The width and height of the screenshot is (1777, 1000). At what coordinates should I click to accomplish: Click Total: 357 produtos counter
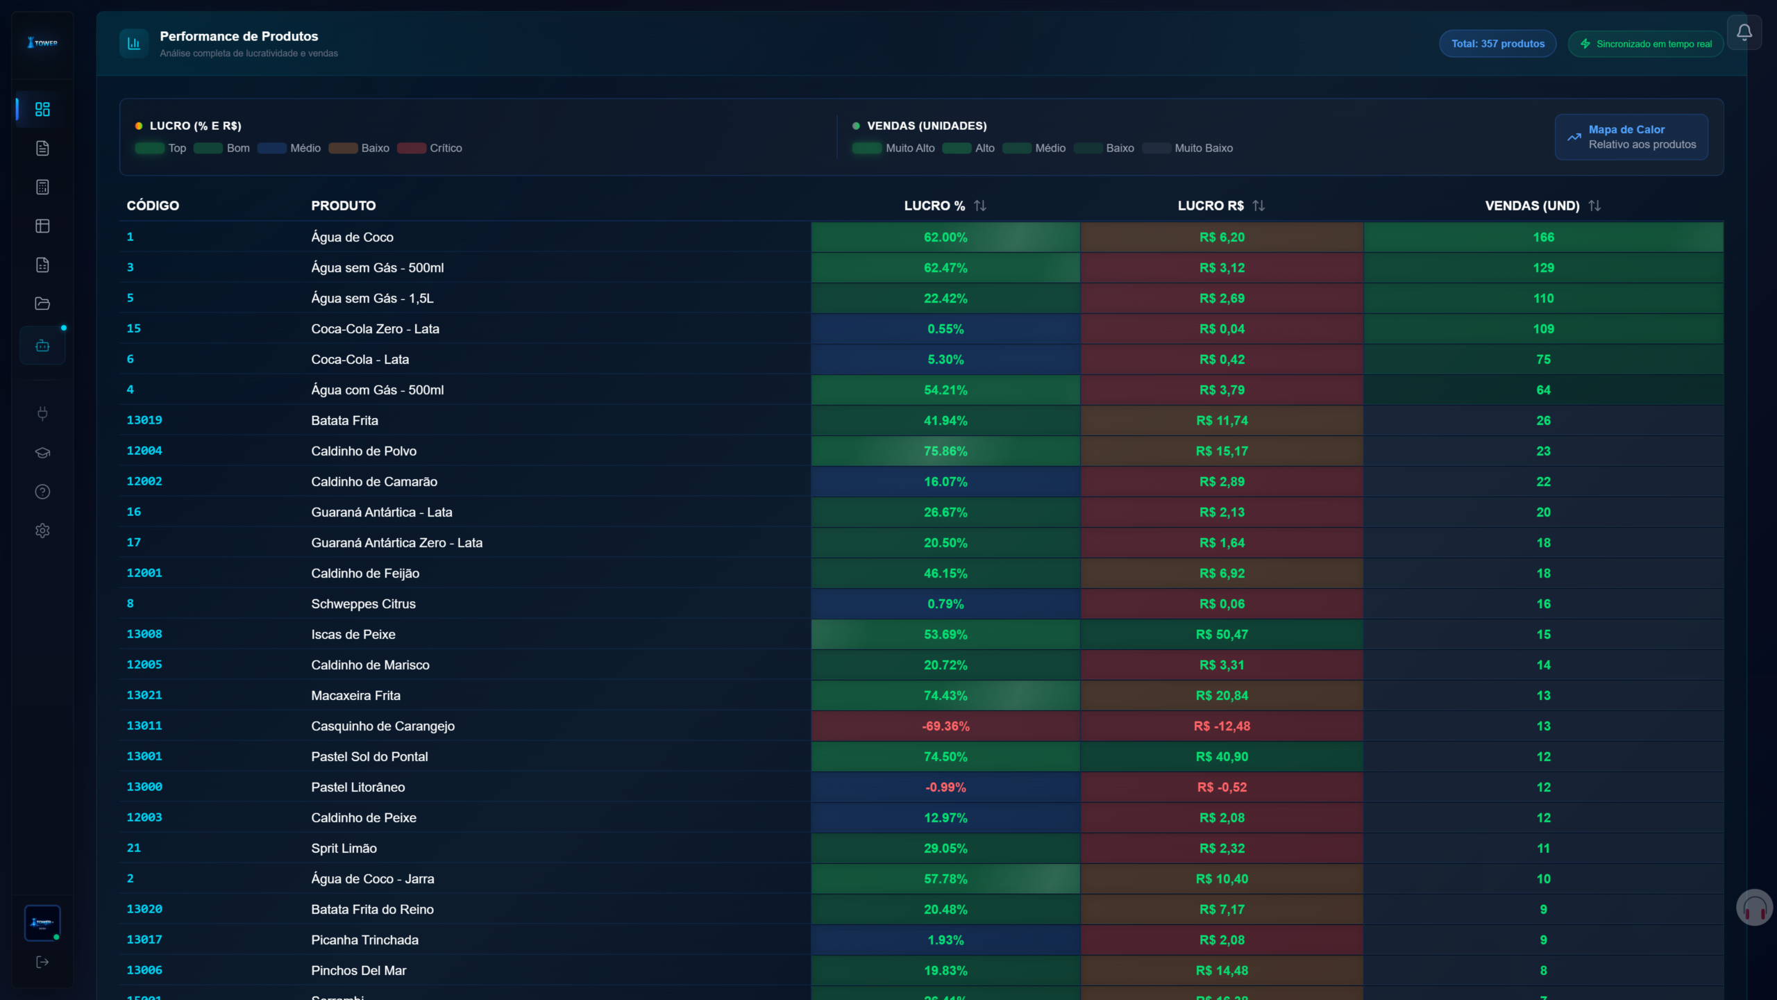pyautogui.click(x=1497, y=43)
